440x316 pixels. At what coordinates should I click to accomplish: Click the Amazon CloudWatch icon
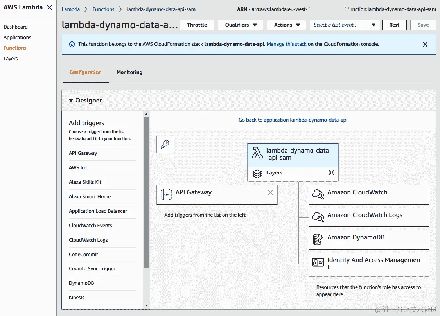click(318, 194)
